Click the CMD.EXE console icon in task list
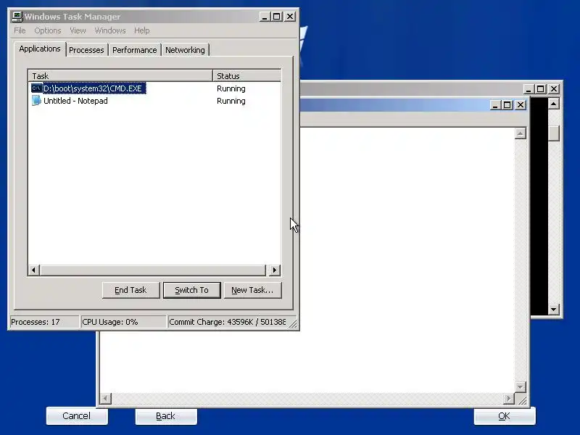 tap(36, 88)
